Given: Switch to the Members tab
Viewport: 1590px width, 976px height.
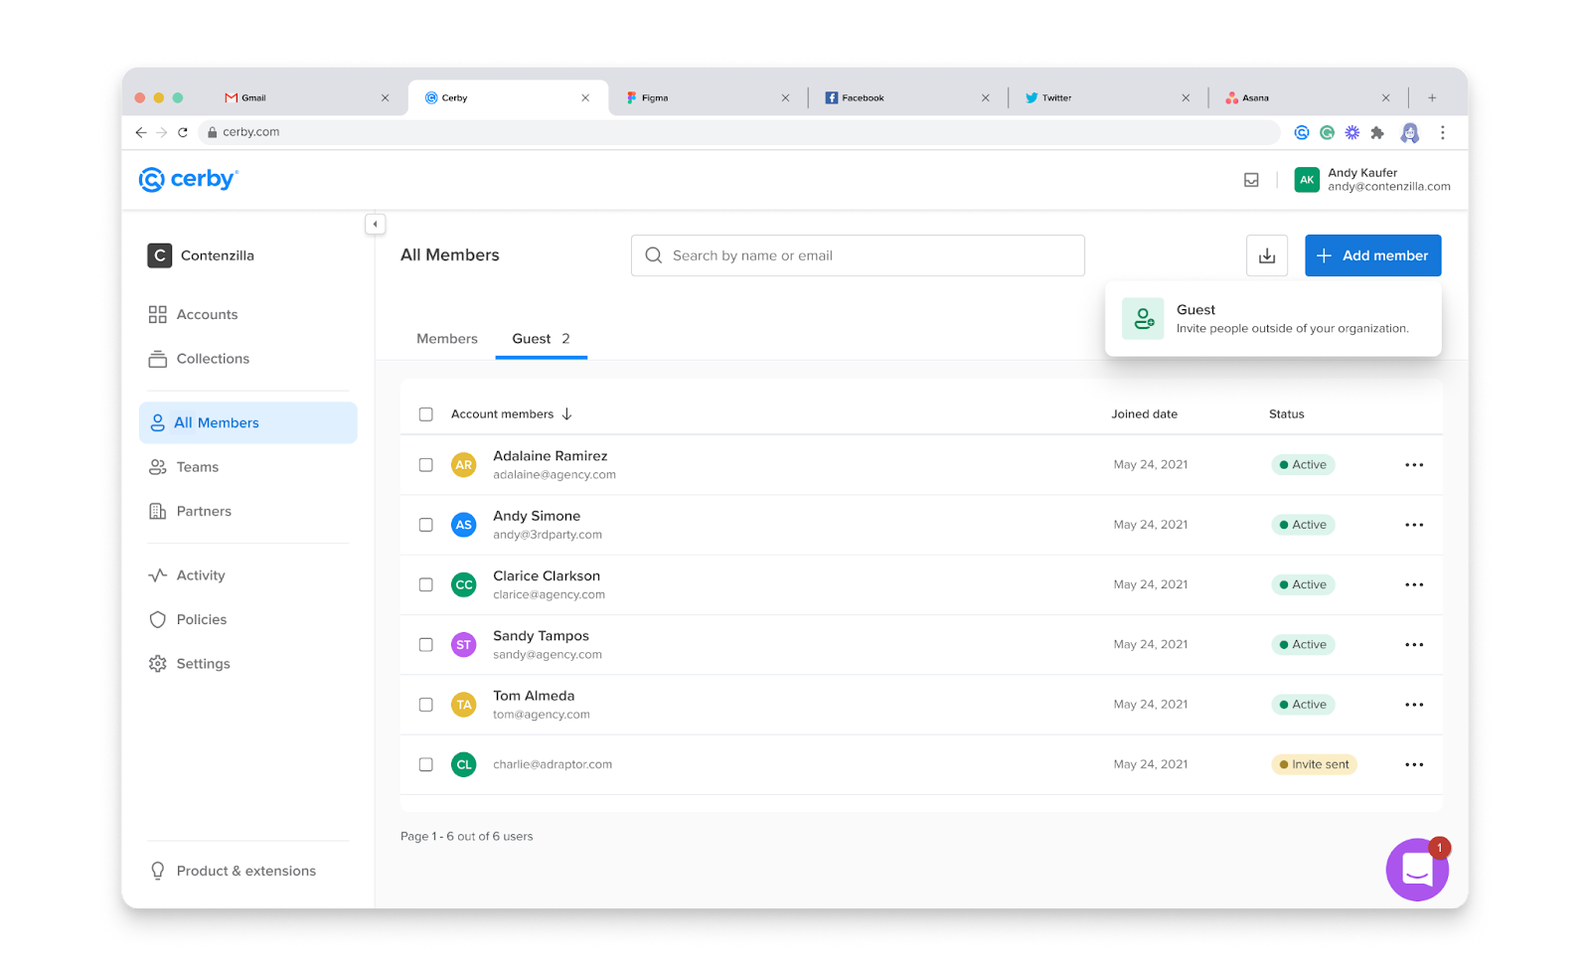Looking at the screenshot, I should click(x=447, y=339).
